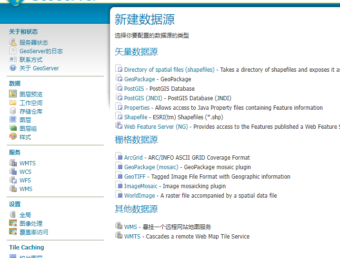Click the WFS service icon
Viewport: 340px width, 258px height.
[13, 180]
